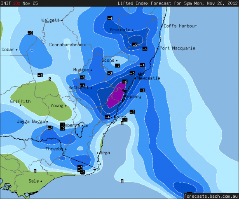Click the purple lifted index zone near Sydney
Image resolution: width=239 pixels, height=199 pixels.
coord(116,95)
